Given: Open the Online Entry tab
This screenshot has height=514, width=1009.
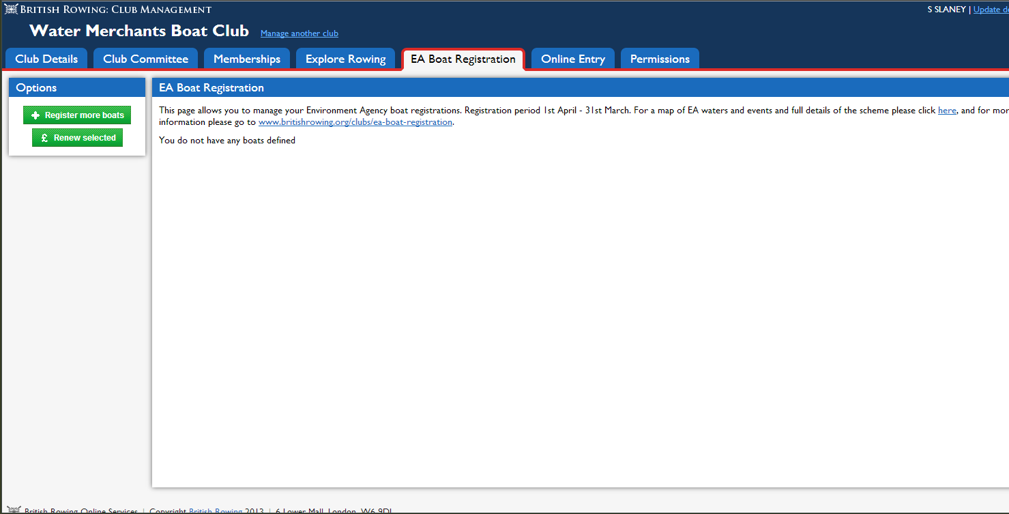Looking at the screenshot, I should (573, 59).
